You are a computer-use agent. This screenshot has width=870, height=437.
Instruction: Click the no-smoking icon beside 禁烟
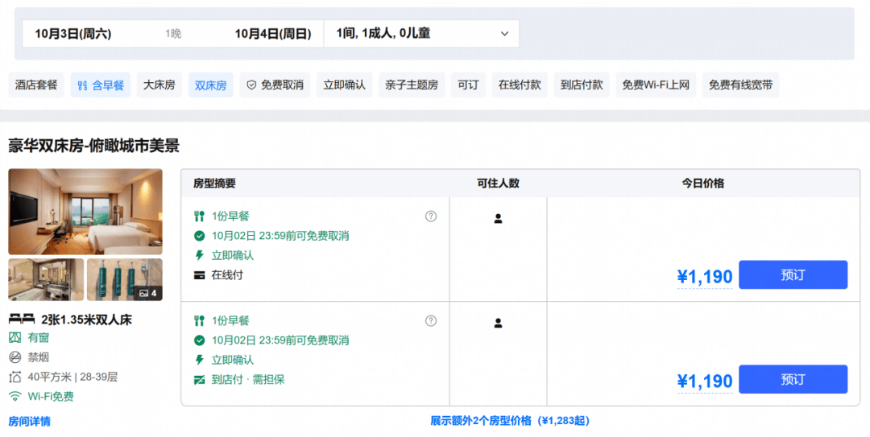click(x=15, y=357)
